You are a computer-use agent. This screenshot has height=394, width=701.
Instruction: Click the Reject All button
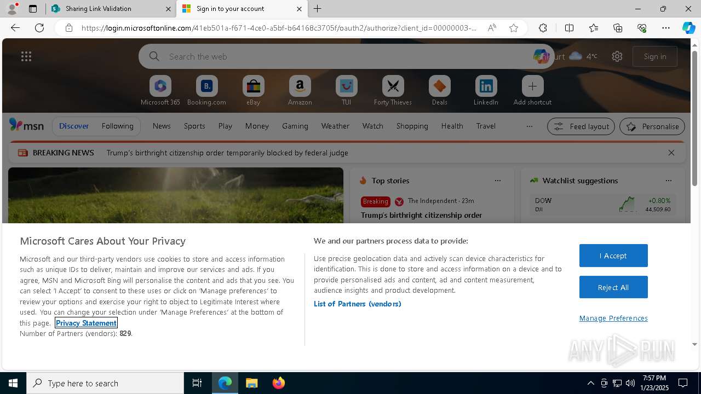coord(613,287)
